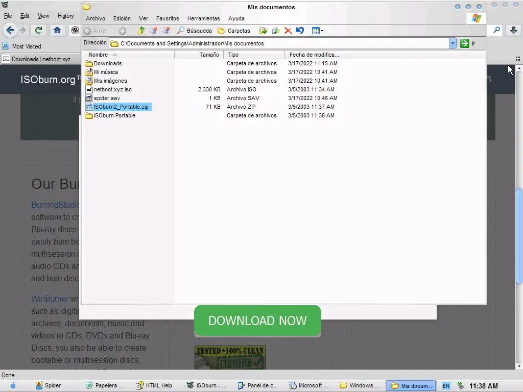Viewport: 523px width, 392px height.
Task: Sort files by Tamaño column header
Action: point(199,55)
